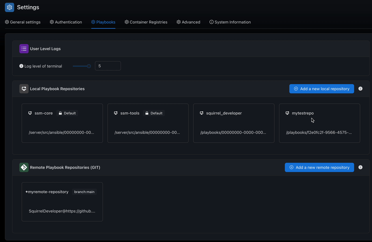Click the branch:main tag
Viewport: 372px width, 242px height.
pos(84,192)
